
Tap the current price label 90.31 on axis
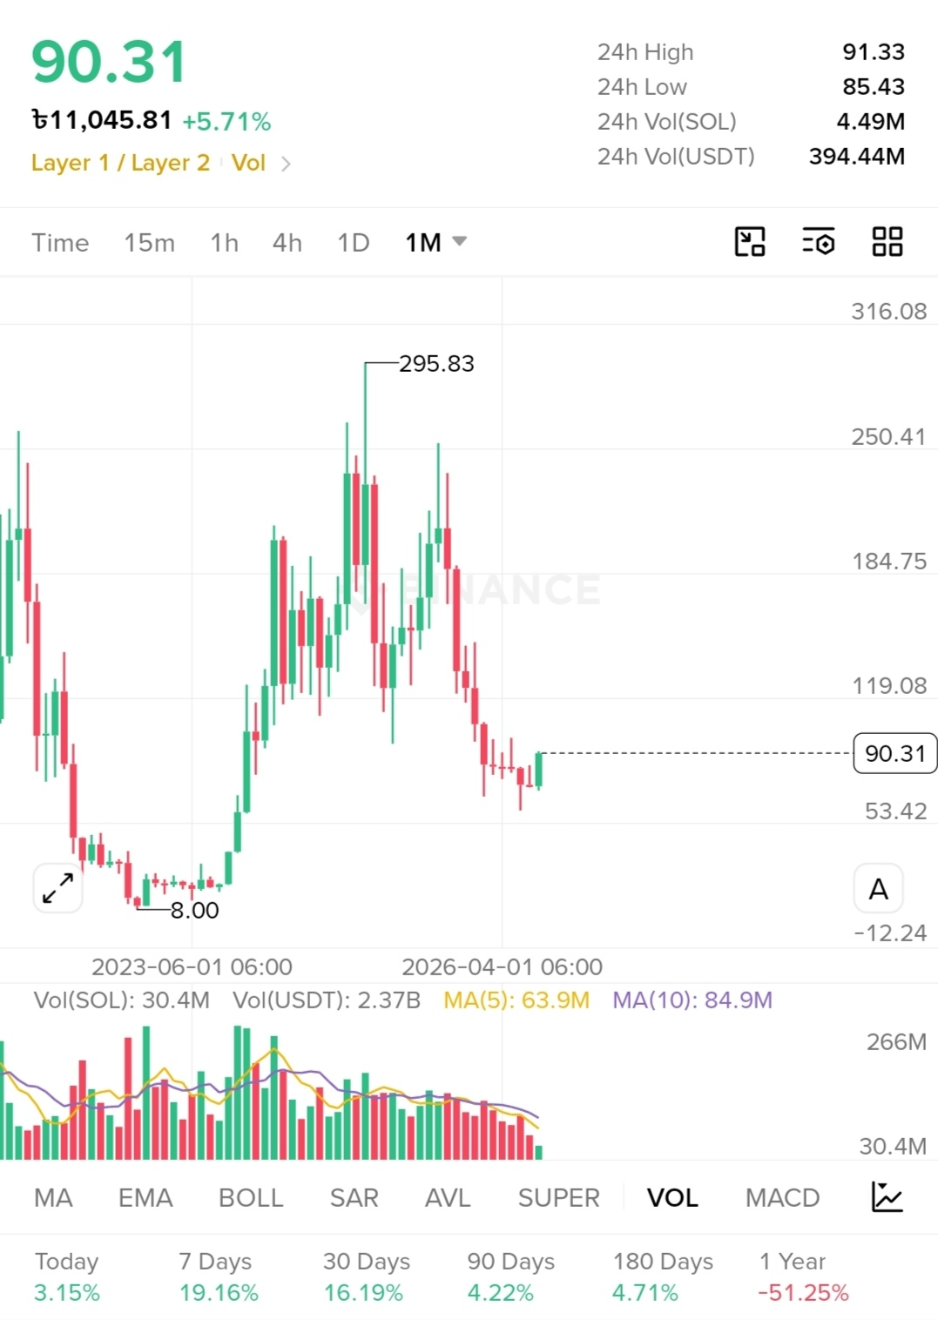(895, 753)
